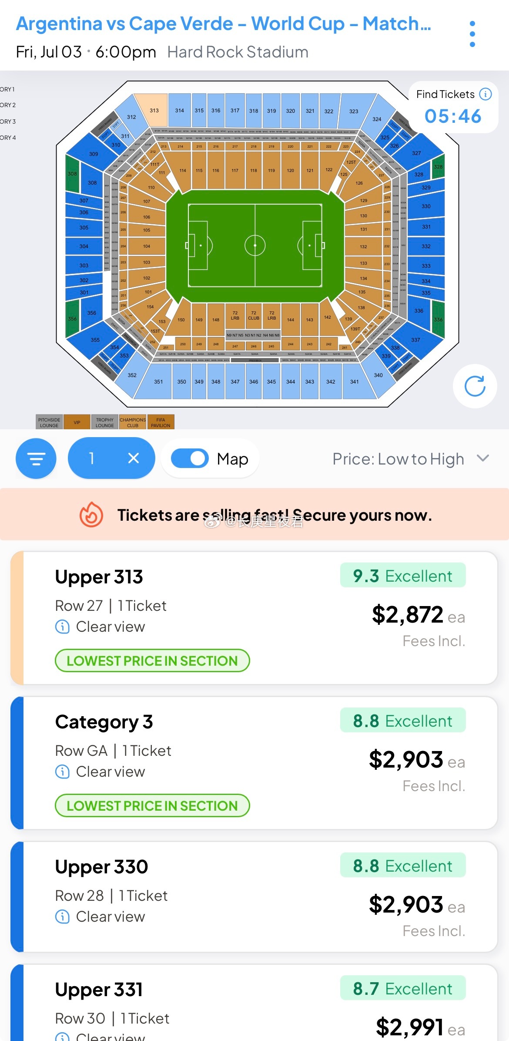Tap info icon beside Upper 313 Clear view

pyautogui.click(x=62, y=627)
